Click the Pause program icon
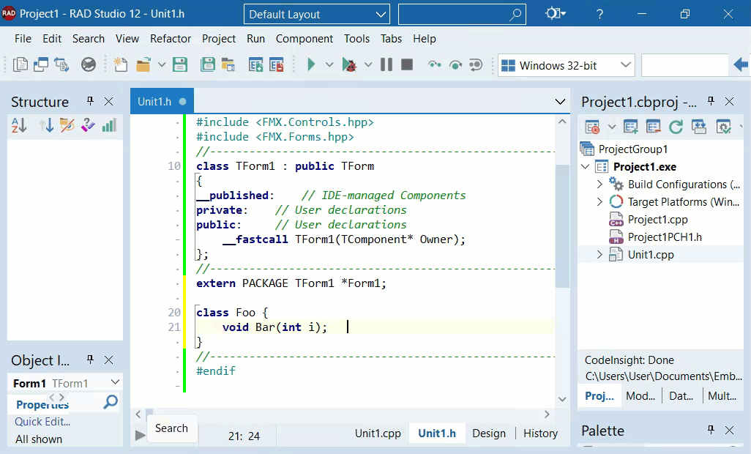 (386, 64)
